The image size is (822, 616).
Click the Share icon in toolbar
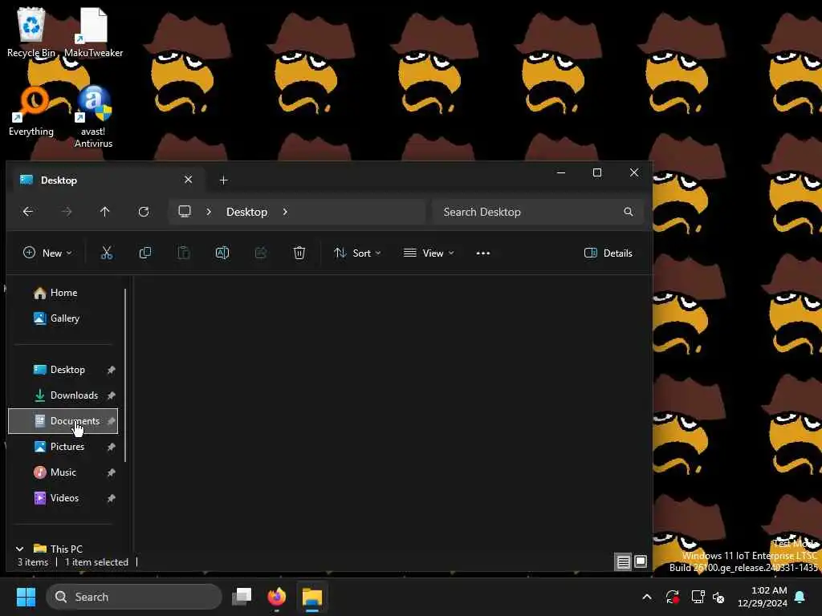(x=261, y=253)
